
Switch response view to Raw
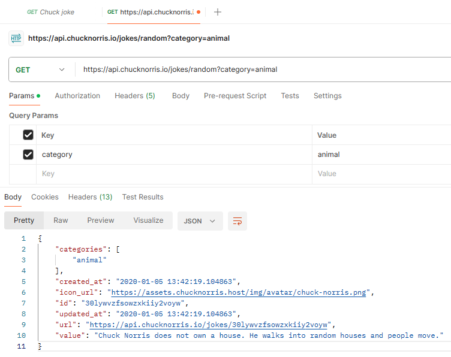(x=61, y=220)
